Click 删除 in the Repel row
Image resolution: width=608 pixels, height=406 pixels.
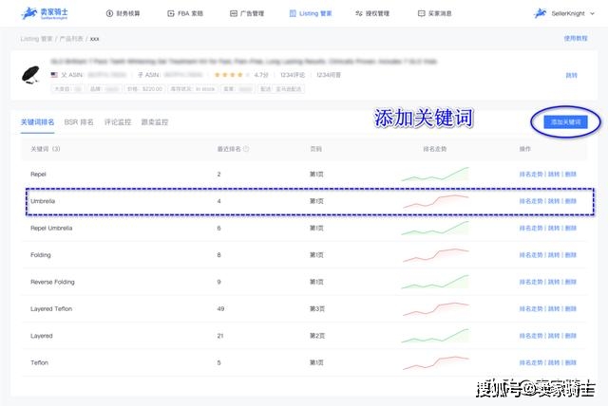571,175
